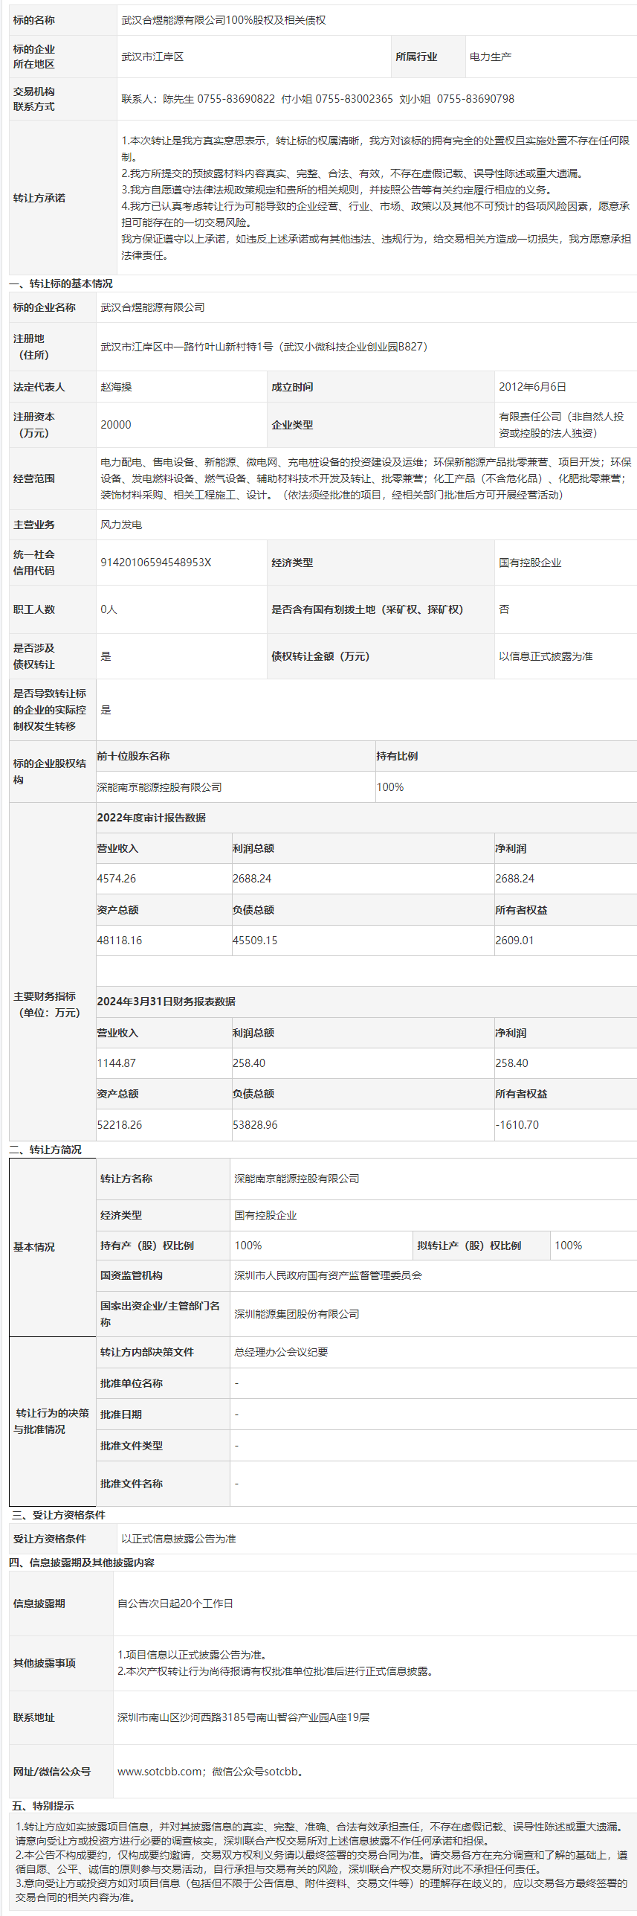Click the 否 value for allocated land
This screenshot has width=637, height=1916.
(x=504, y=609)
